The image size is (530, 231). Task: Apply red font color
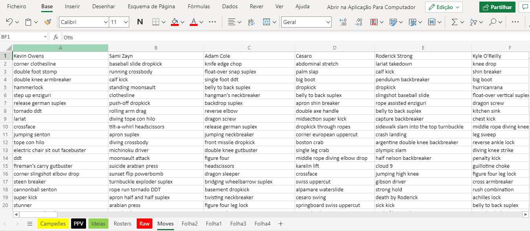tap(193, 22)
